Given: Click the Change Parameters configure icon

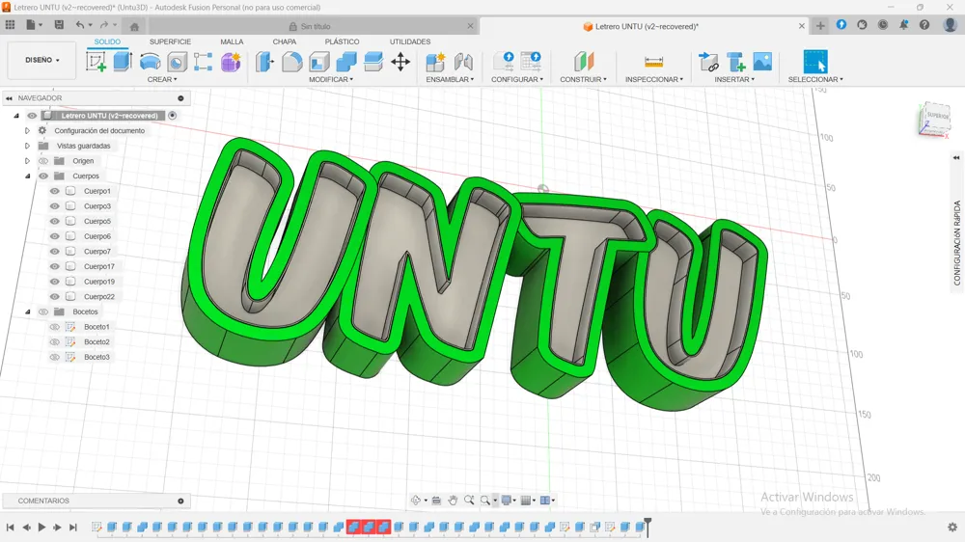Looking at the screenshot, I should (504, 62).
